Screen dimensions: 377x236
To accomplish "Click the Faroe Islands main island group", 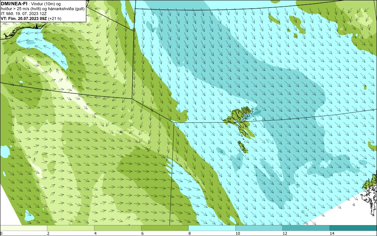I will [x=239, y=121].
